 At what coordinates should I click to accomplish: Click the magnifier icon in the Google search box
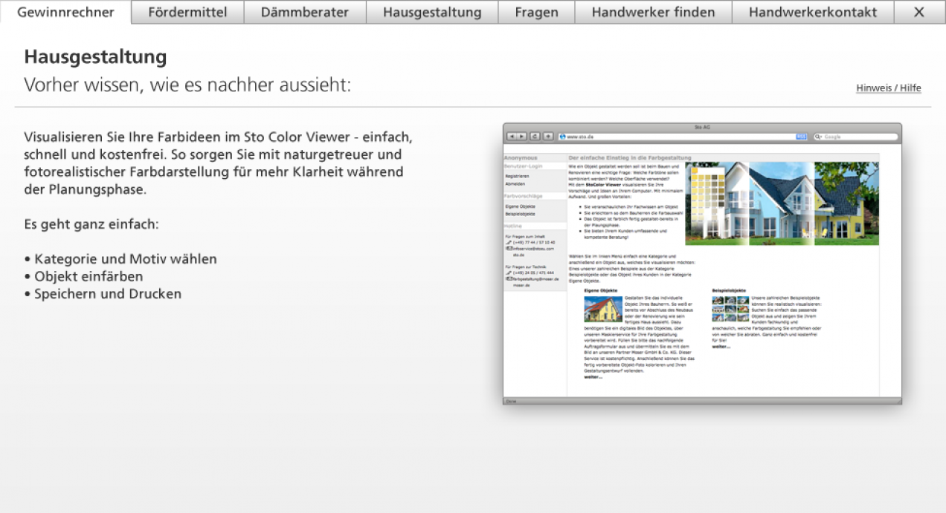(x=817, y=137)
